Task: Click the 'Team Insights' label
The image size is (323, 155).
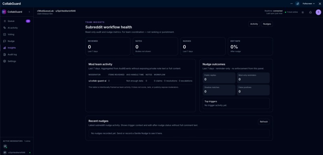Action: (95, 22)
